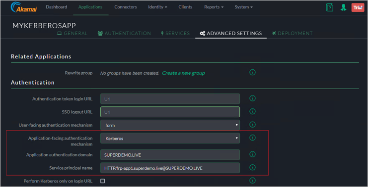
Task: Show info for SSO logout URL
Action: 252,111
